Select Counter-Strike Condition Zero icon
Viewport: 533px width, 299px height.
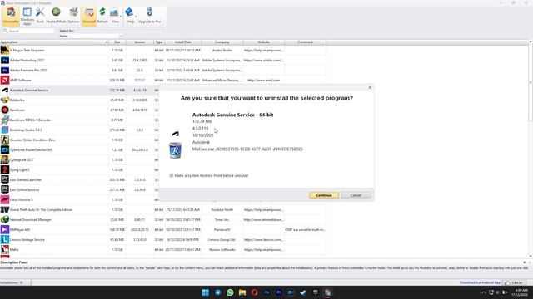(x=5, y=140)
